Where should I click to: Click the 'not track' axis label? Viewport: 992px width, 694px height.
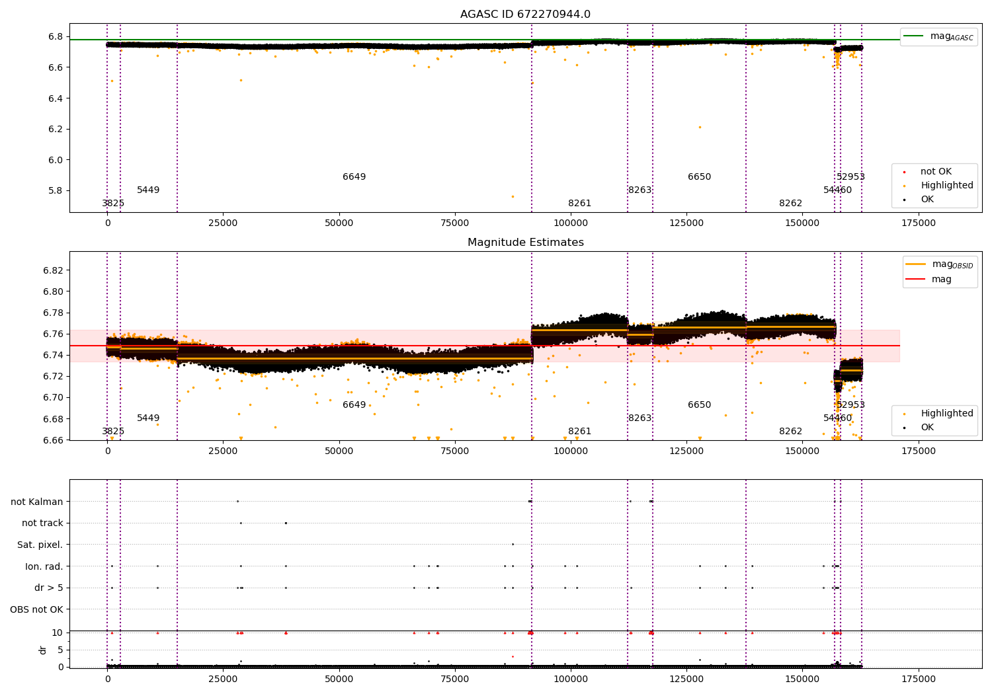pos(42,523)
